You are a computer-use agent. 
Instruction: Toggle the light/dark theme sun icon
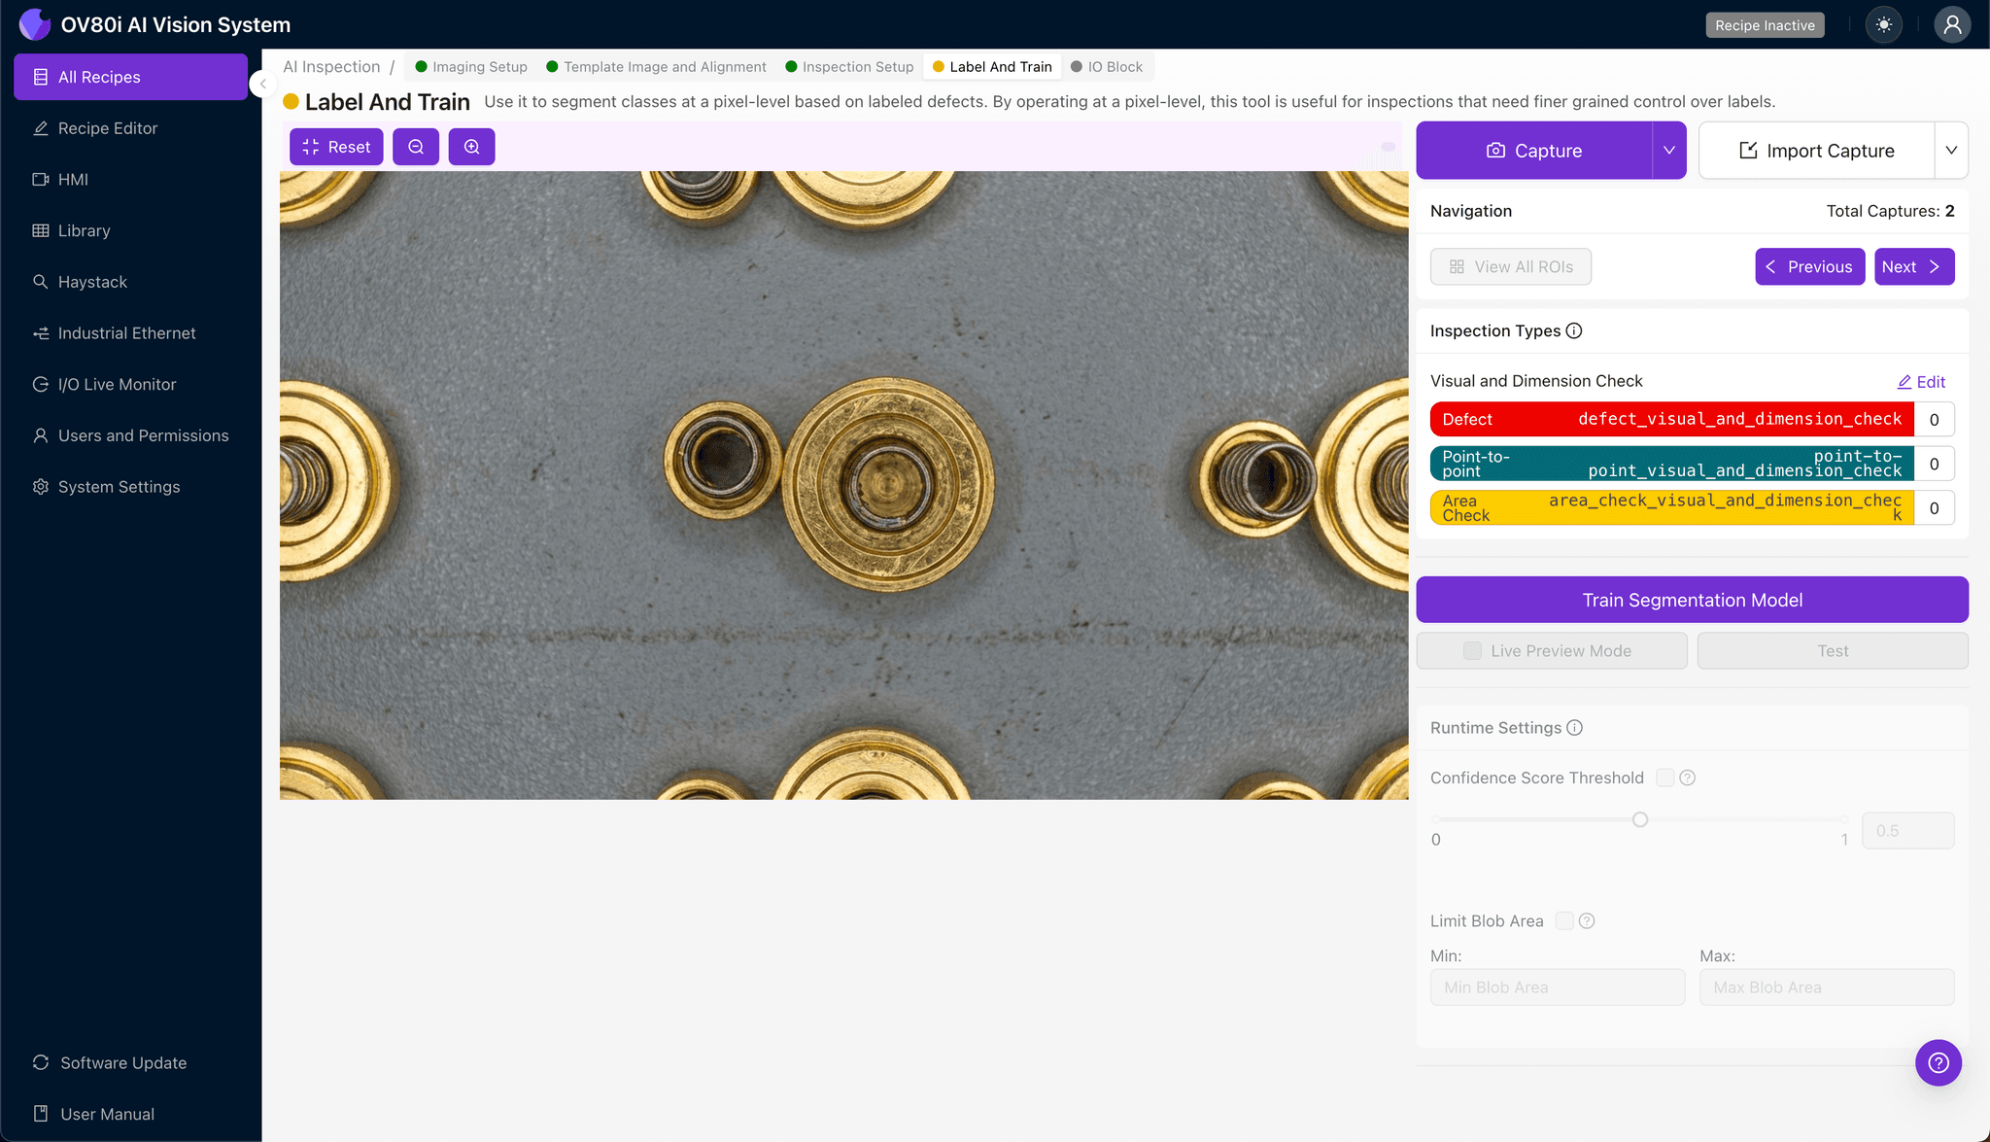pos(1884,25)
